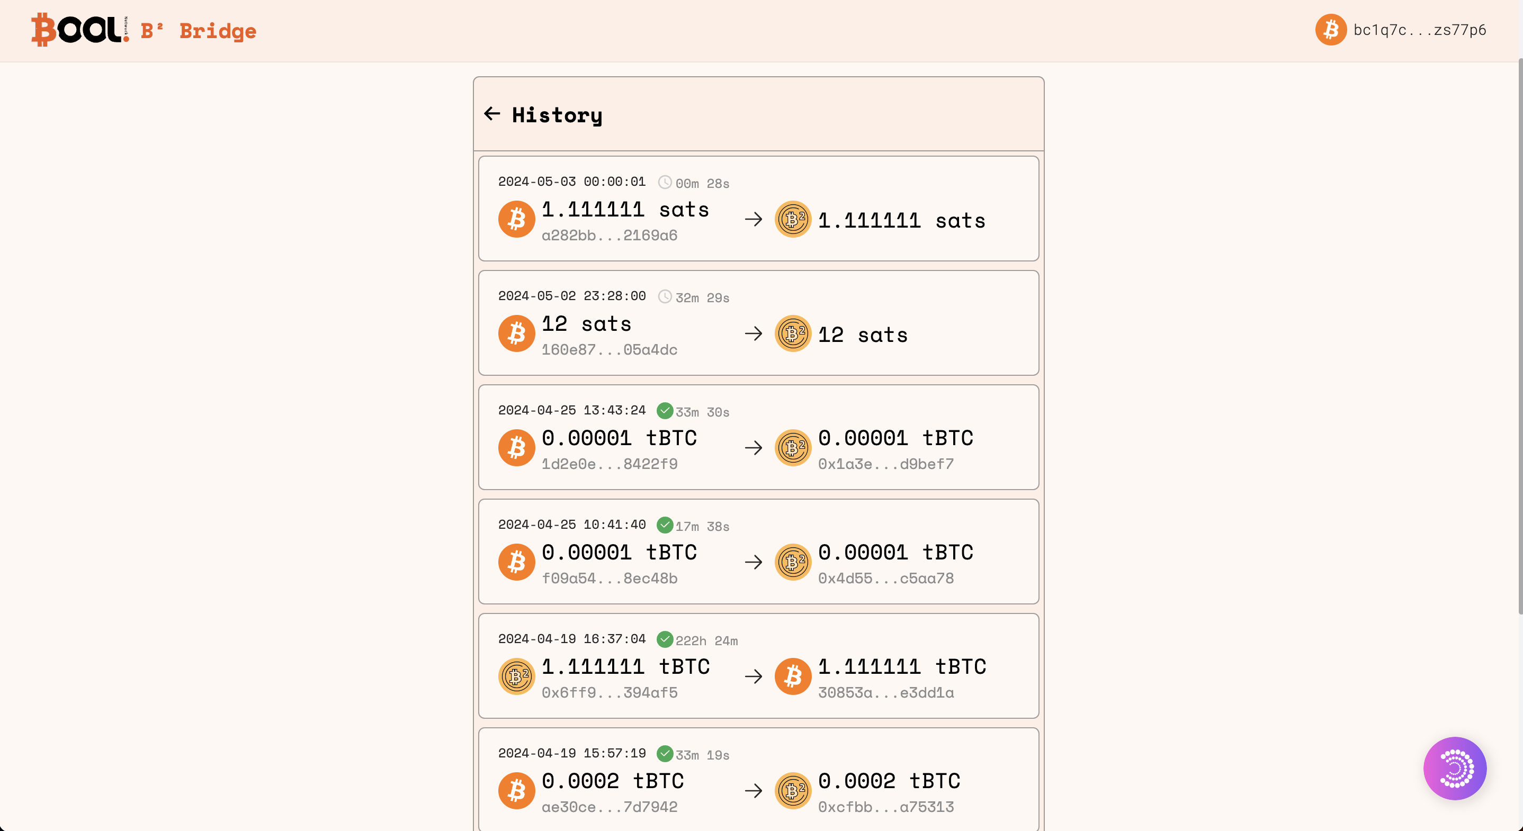Screen dimensions: 1523x831
Task: Click the B² Bridge title link
Action: (198, 31)
